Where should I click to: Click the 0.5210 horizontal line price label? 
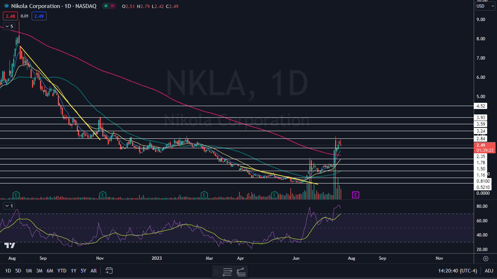[x=484, y=187]
